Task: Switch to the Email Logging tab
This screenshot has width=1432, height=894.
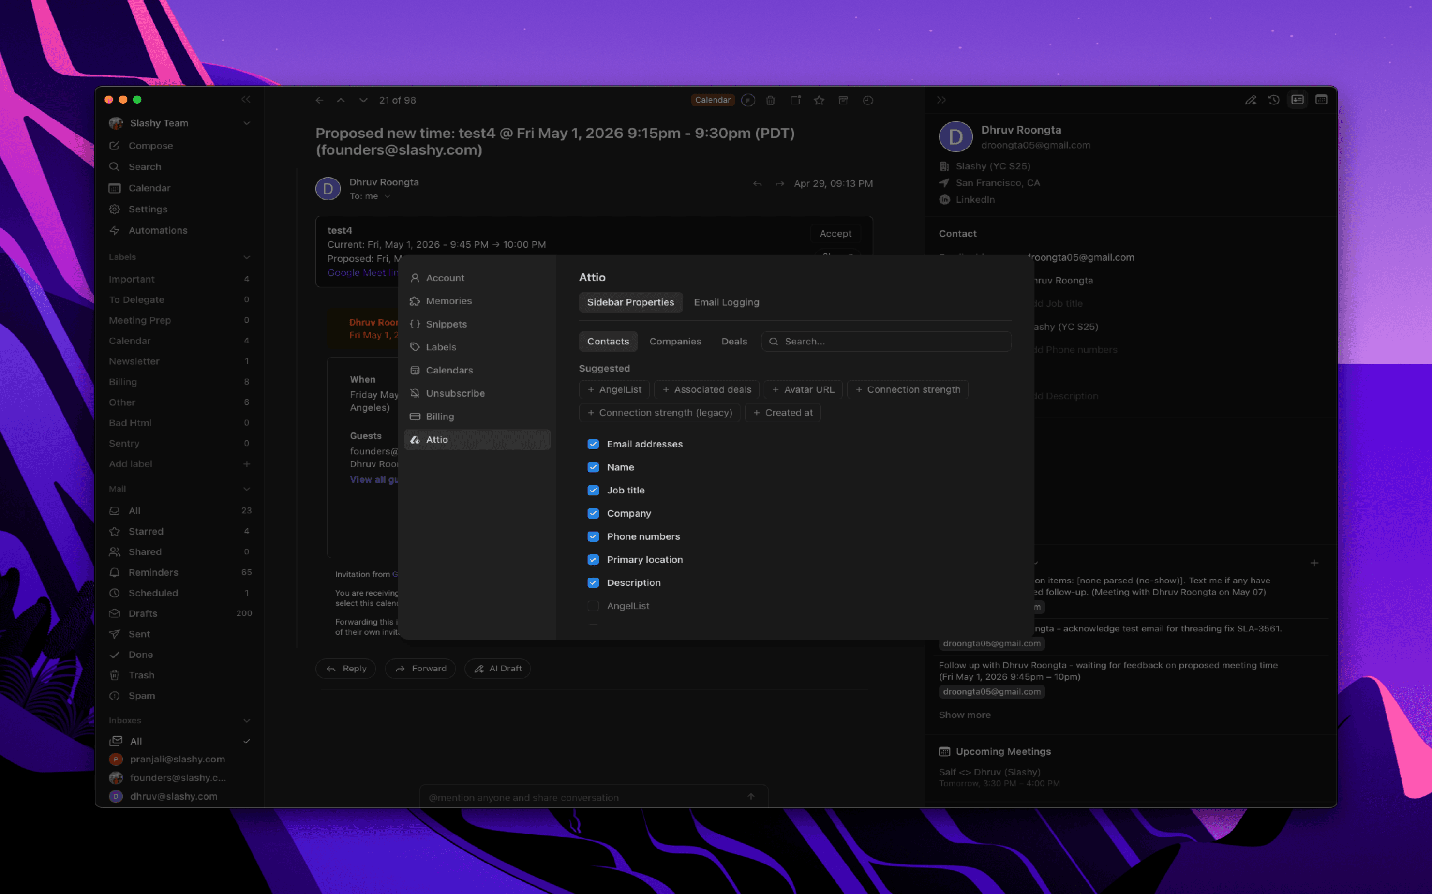Action: (727, 302)
